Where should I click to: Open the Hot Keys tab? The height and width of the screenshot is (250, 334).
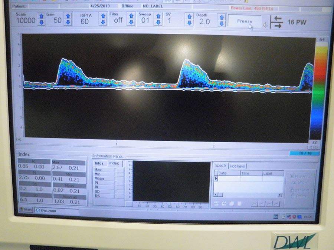(237, 166)
